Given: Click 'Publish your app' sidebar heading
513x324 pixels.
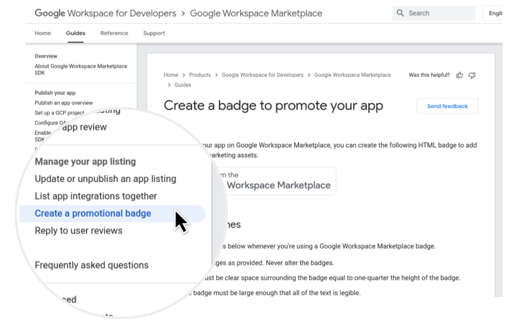Looking at the screenshot, I should (x=55, y=93).
